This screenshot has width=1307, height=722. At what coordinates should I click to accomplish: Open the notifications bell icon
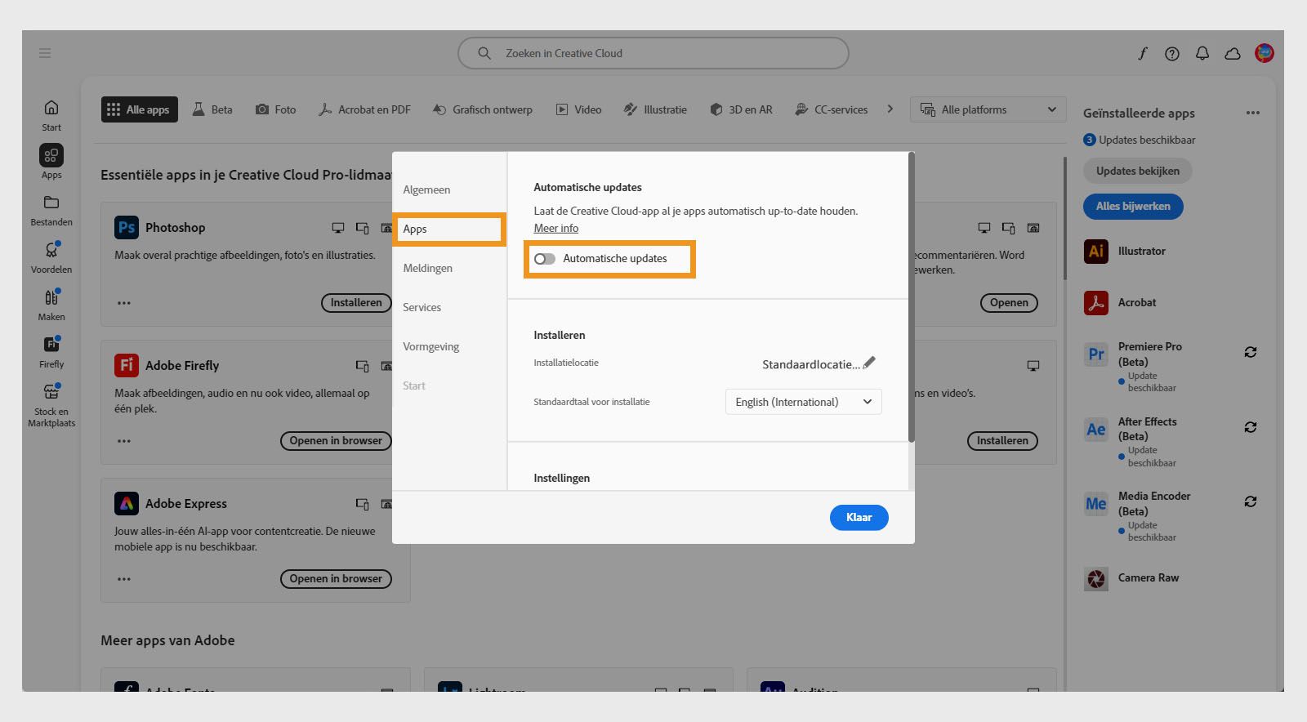[1202, 53]
